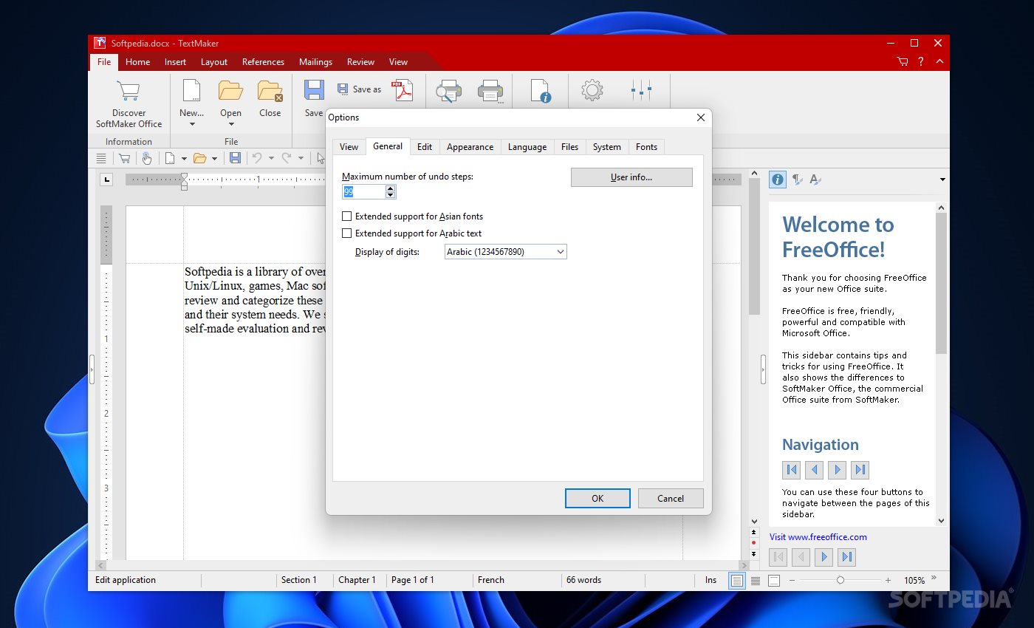Increase the undo steps spinner value

pos(390,188)
